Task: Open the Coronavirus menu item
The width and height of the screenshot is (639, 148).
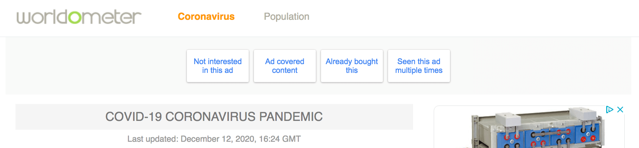Action: (x=206, y=16)
